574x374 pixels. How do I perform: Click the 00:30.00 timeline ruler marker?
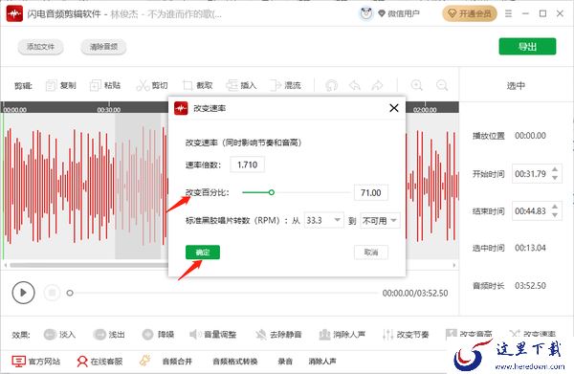pos(109,109)
